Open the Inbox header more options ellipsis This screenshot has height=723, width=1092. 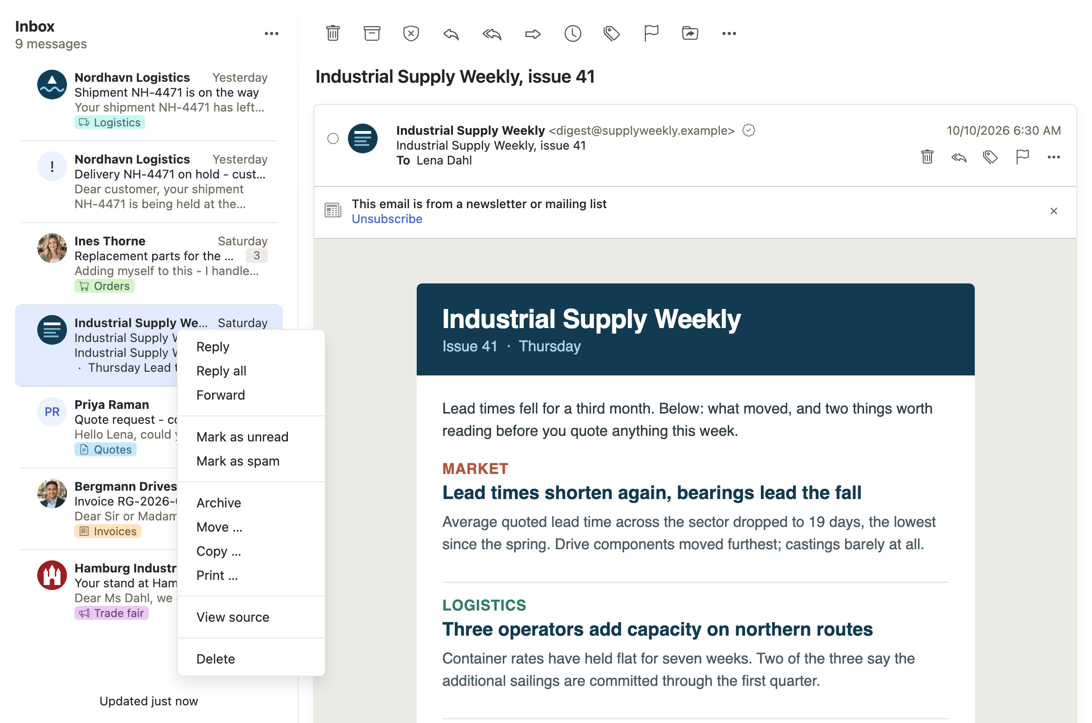click(271, 33)
